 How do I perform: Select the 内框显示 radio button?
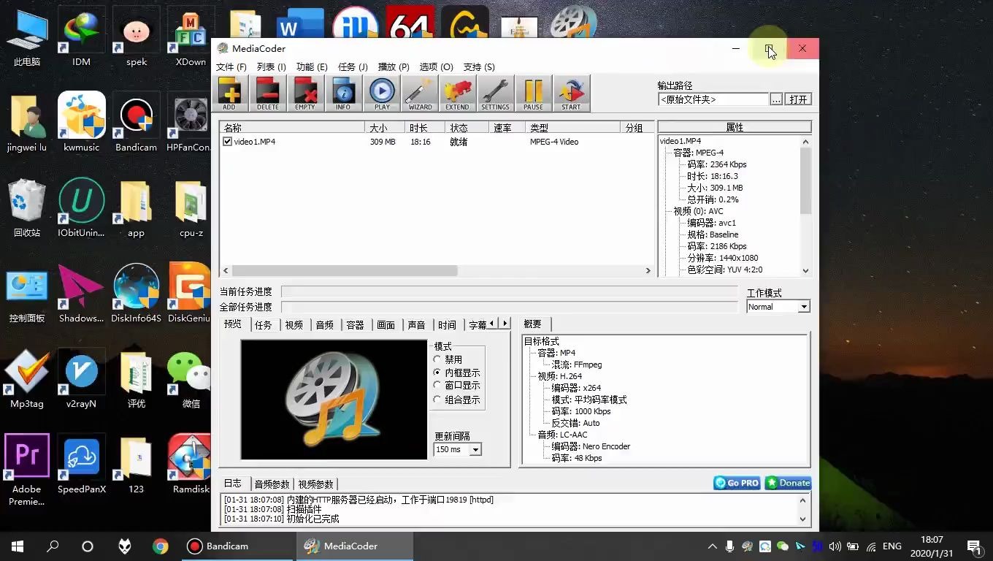pos(437,373)
